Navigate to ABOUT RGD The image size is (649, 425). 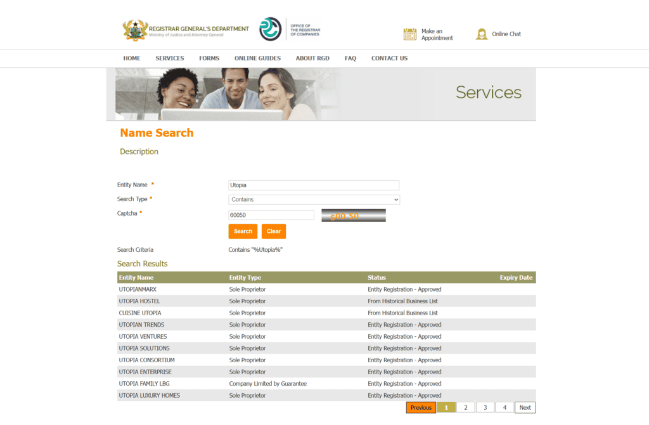coord(313,58)
